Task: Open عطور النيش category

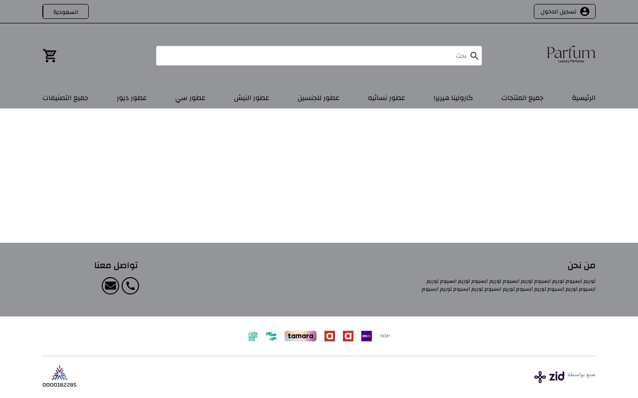Action: pyautogui.click(x=252, y=98)
